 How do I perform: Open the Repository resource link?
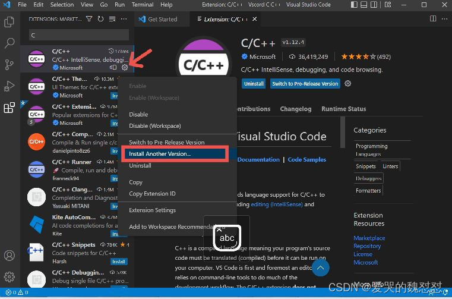[x=367, y=246]
